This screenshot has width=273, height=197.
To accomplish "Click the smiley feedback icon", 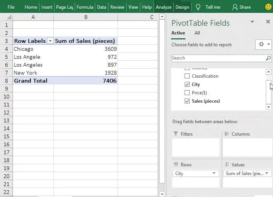I will [x=268, y=7].
